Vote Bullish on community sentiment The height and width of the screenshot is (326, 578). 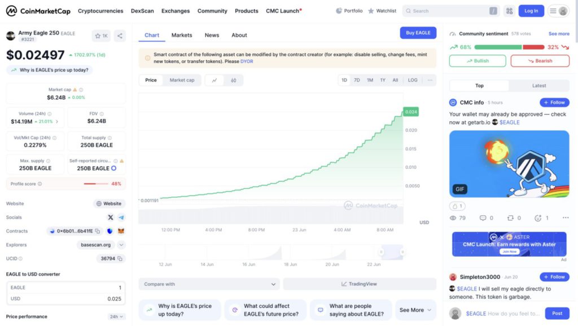point(478,61)
